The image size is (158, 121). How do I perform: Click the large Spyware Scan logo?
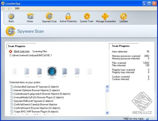[10, 31]
